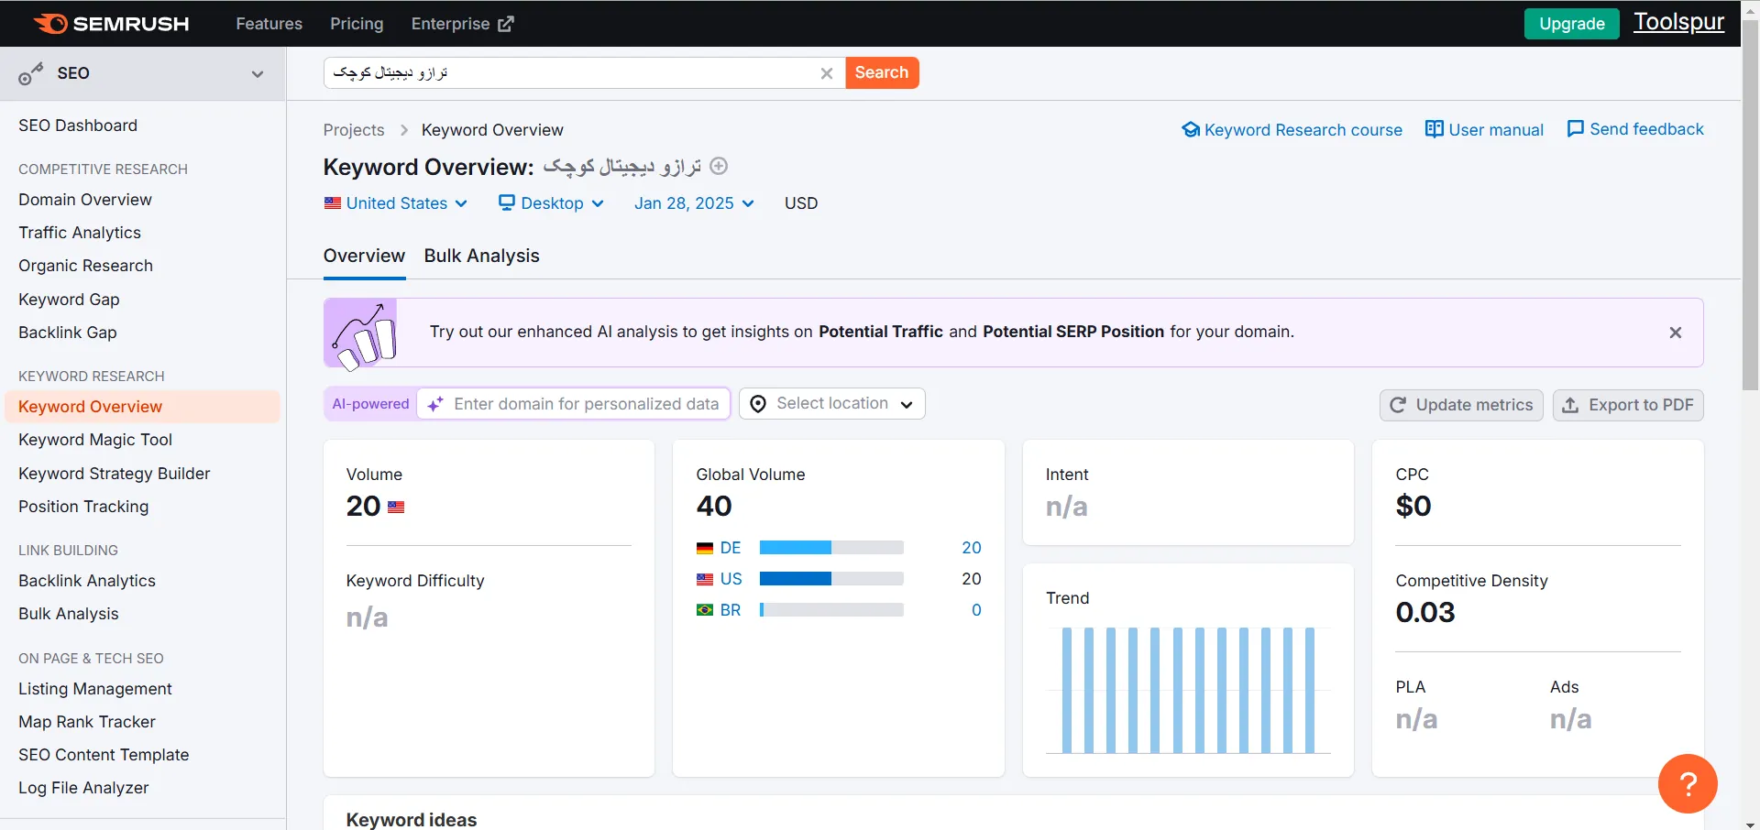The image size is (1760, 830).
Task: Expand the SEO section dropdown
Action: (x=258, y=74)
